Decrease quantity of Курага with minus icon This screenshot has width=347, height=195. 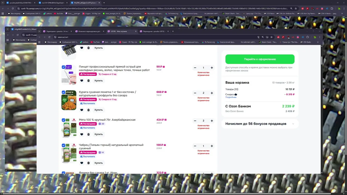tap(195, 93)
